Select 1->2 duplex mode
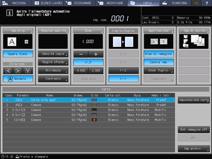 [x=123, y=70]
